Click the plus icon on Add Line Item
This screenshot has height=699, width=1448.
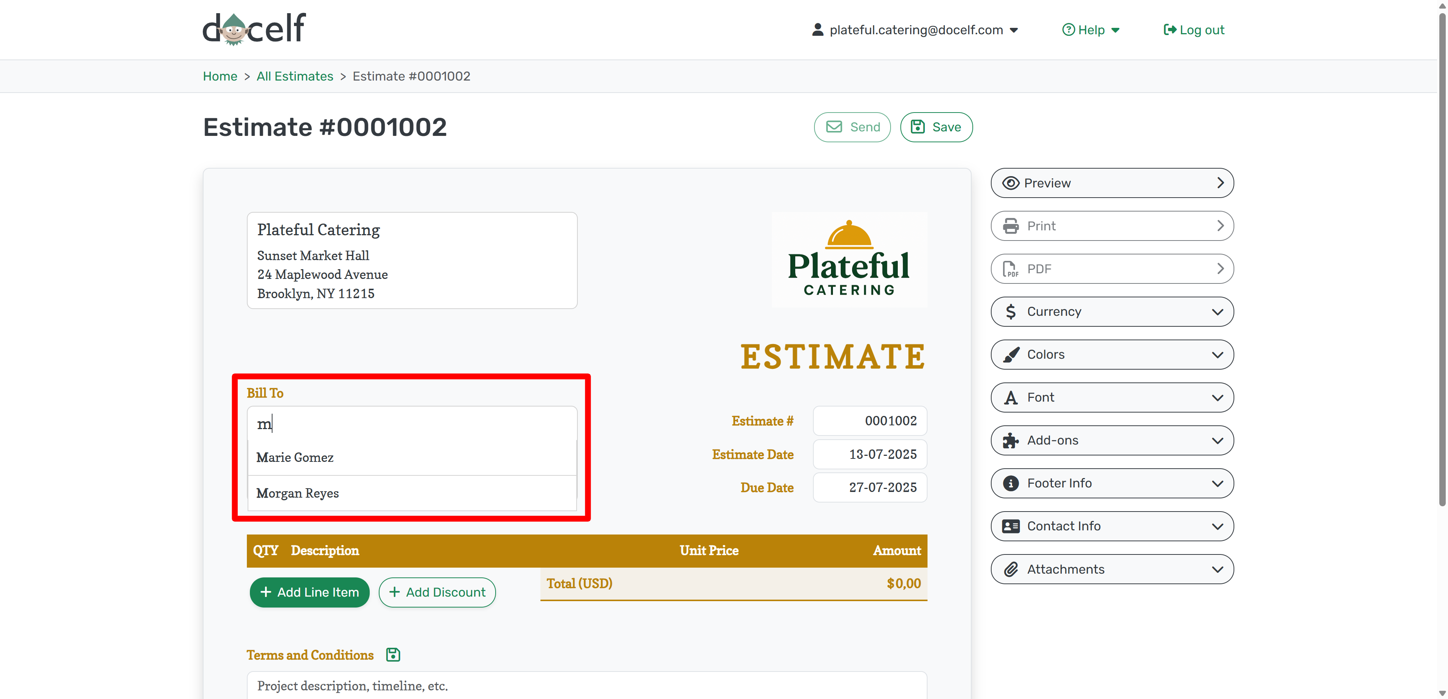point(266,592)
